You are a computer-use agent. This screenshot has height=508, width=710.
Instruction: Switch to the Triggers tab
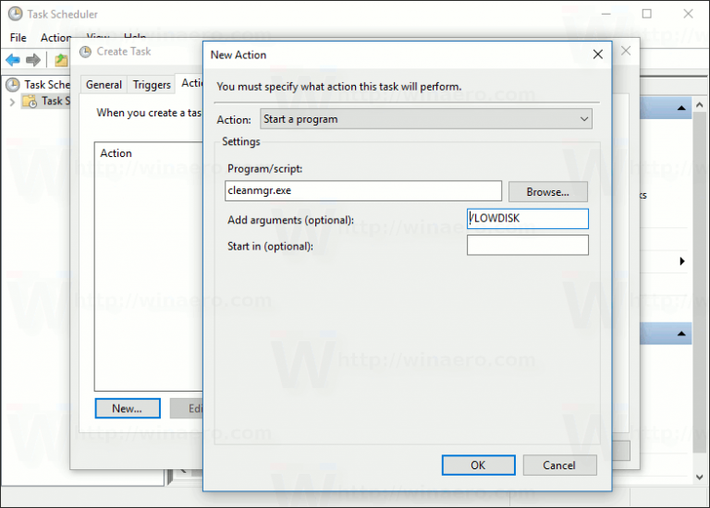pos(152,84)
